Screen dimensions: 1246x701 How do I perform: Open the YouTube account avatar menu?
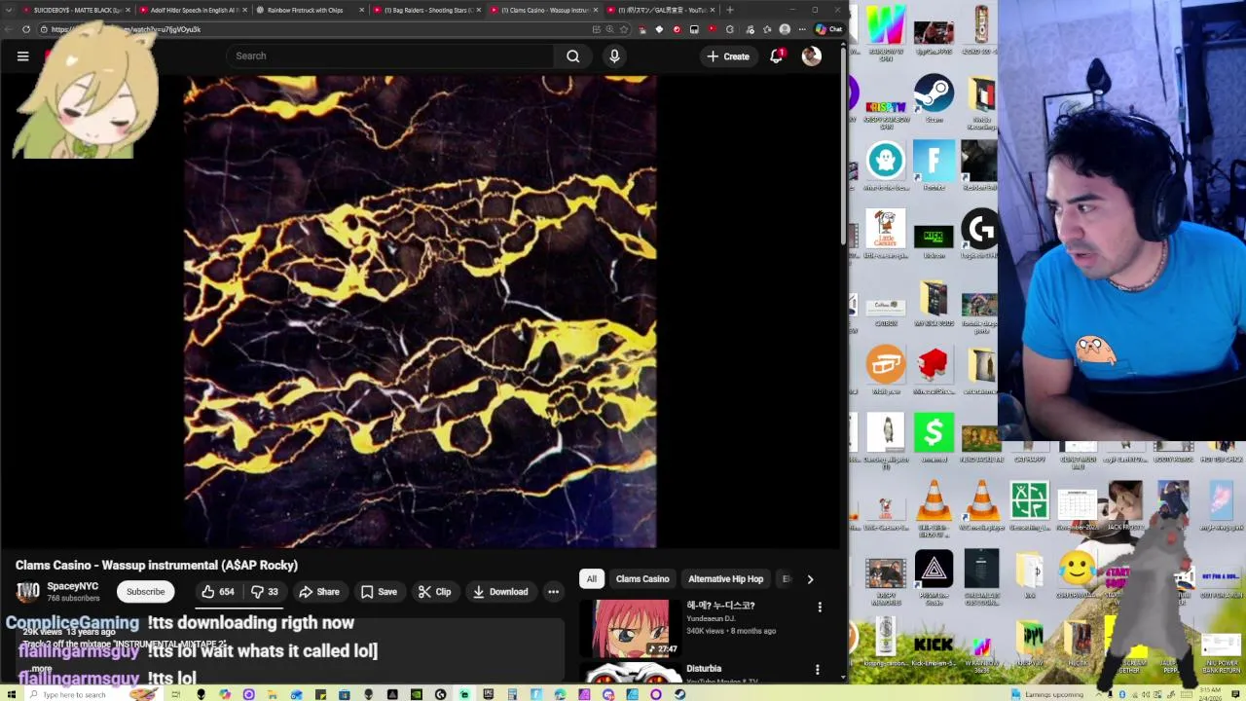click(812, 56)
